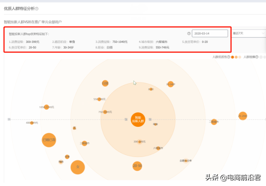The height and width of the screenshot is (186, 266).
Task: Click the 单身 bubble near center
Action: click(x=156, y=124)
